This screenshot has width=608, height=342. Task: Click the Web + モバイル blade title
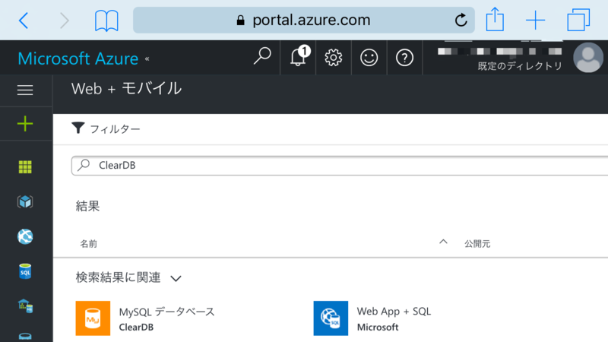[126, 89]
